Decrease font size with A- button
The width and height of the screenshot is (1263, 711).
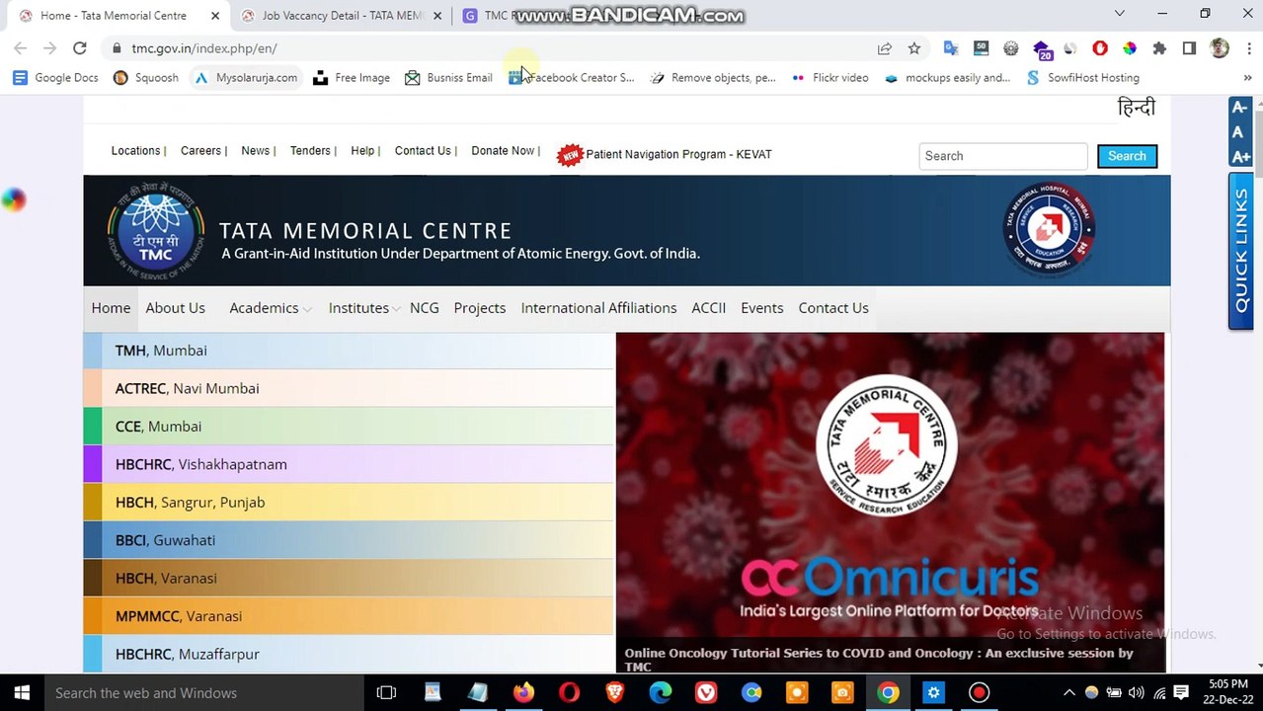tap(1240, 108)
